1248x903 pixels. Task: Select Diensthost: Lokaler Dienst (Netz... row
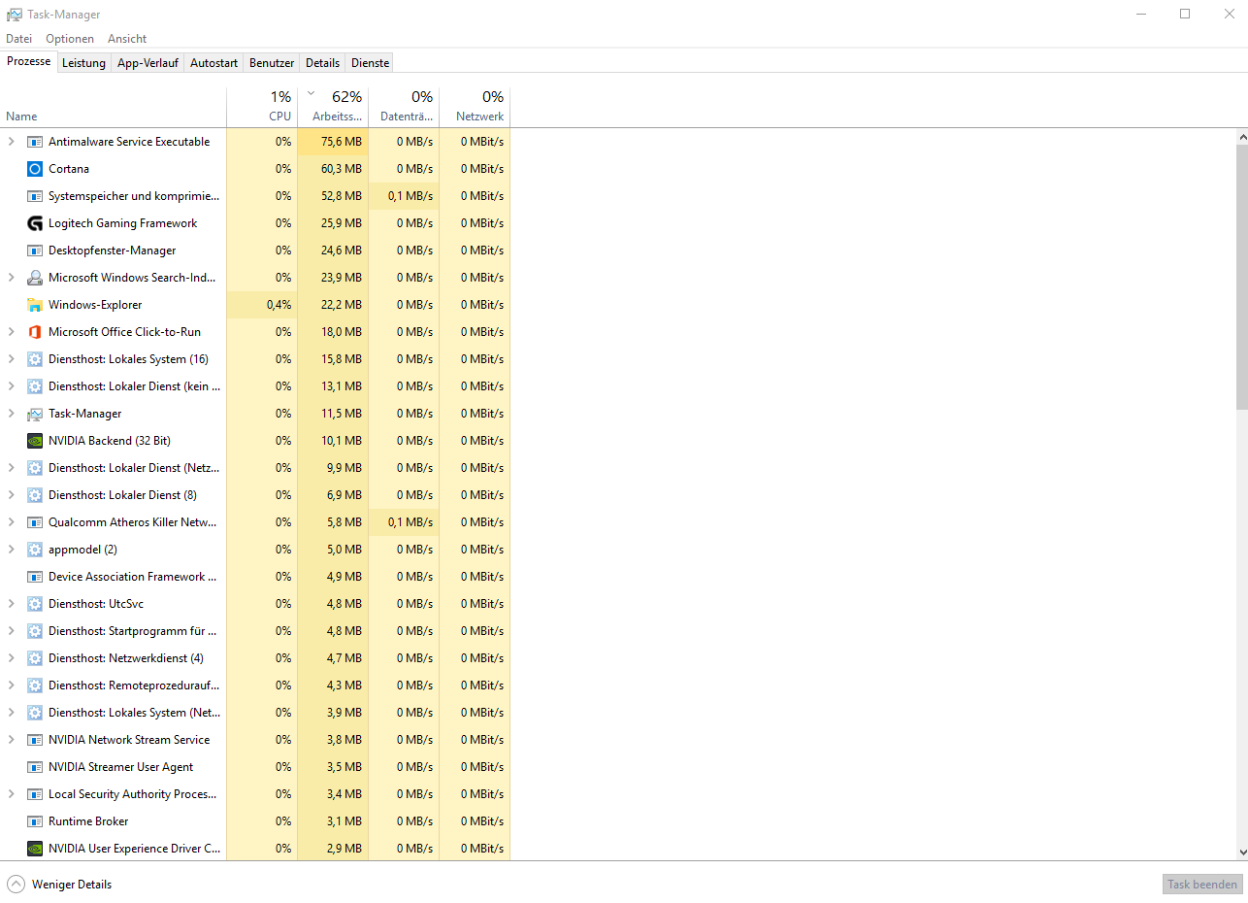click(x=255, y=468)
